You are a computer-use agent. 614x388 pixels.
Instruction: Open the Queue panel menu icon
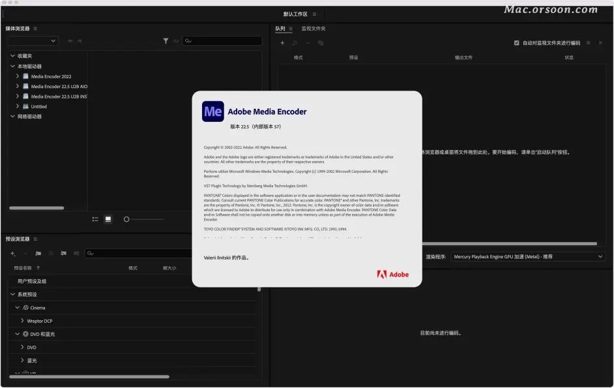[x=291, y=29]
